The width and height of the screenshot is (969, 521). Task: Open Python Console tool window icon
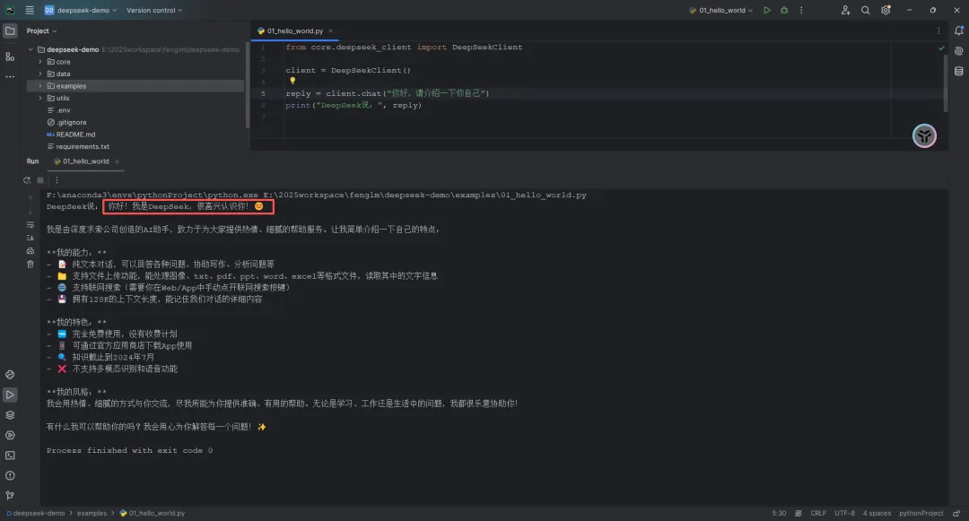[10, 375]
